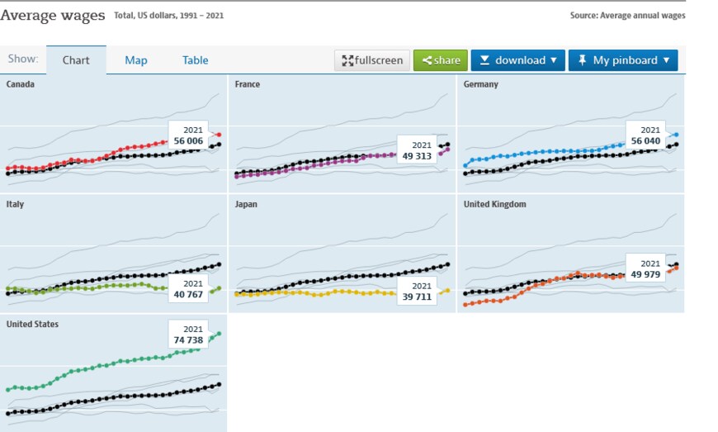
Task: Expand the download dropdown arrow
Action: (x=553, y=60)
